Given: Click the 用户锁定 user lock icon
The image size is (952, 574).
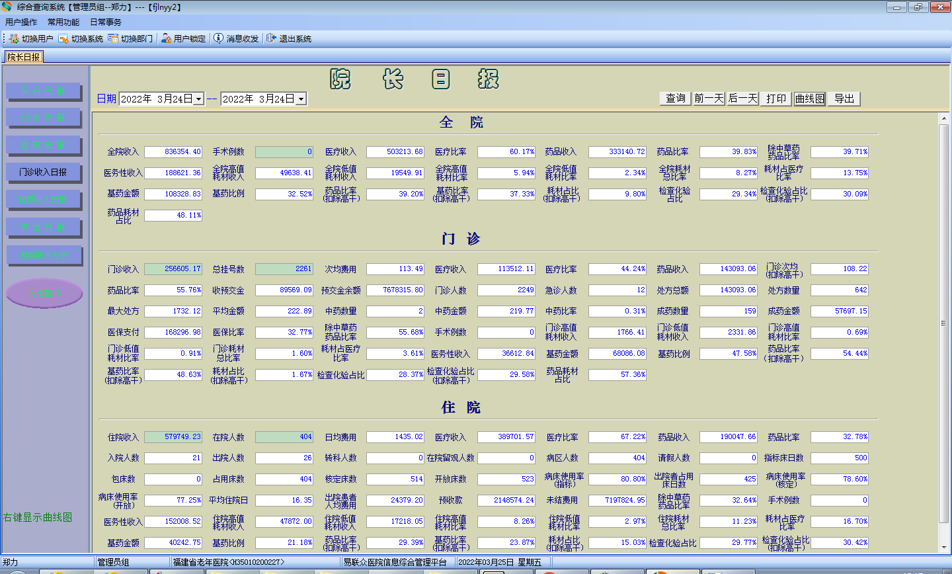Looking at the screenshot, I should 167,39.
